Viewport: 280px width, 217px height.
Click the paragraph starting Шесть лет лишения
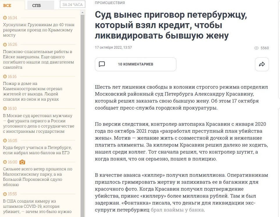click(x=181, y=97)
